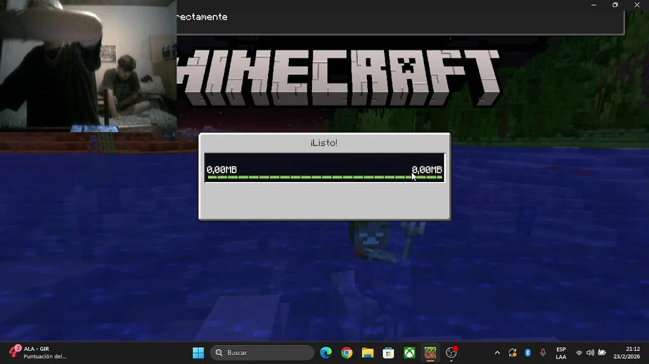
Task: Open the ALA - GIR score widget
Action: tap(37, 352)
